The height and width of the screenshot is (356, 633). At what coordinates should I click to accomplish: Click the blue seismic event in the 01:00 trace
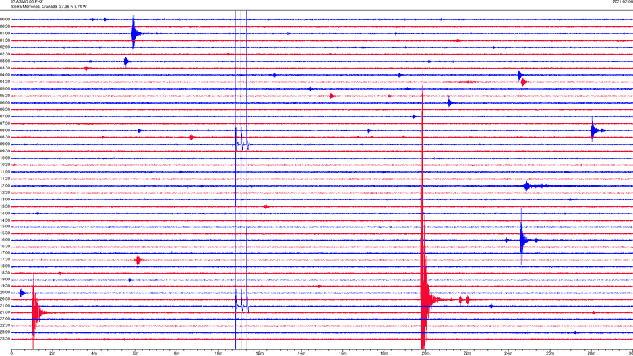pos(135,34)
